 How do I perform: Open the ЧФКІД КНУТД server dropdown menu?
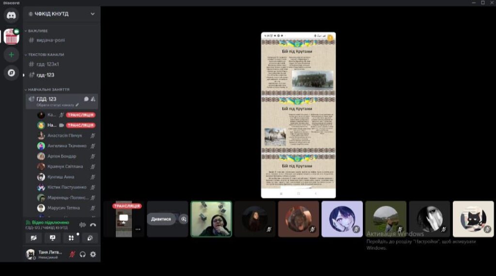click(x=93, y=14)
